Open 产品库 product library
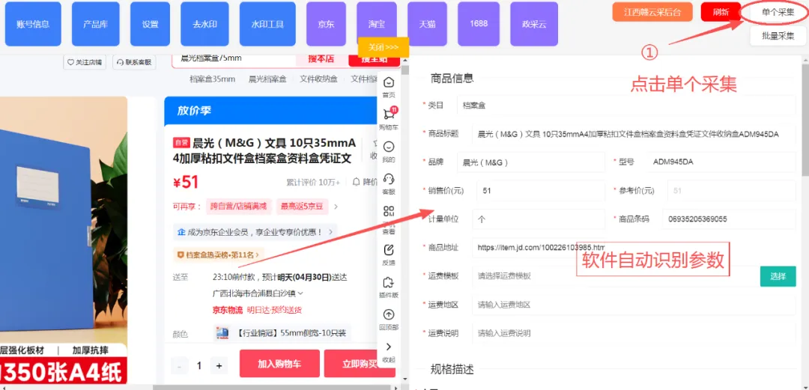This screenshot has width=809, height=390. 95,24
